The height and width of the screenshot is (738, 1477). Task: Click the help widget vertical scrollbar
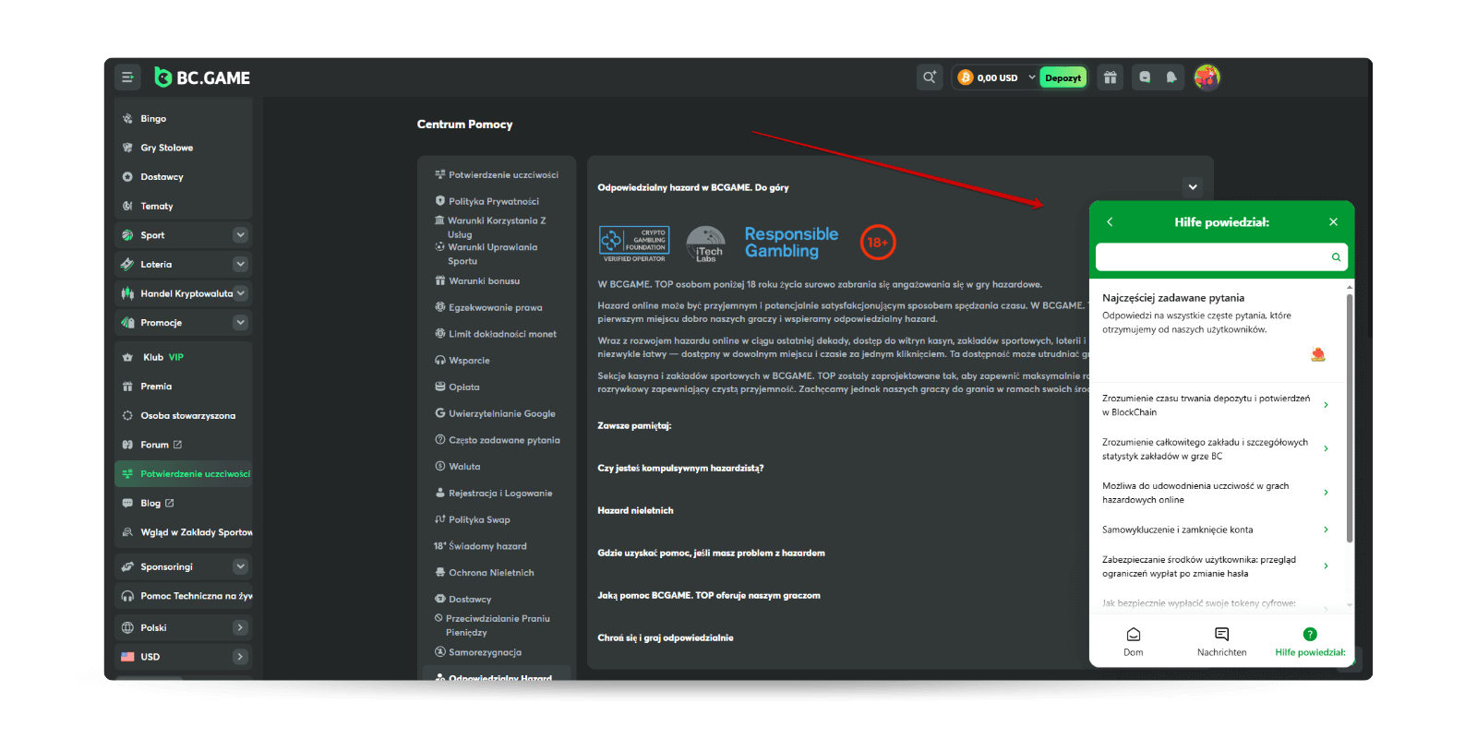click(1350, 417)
